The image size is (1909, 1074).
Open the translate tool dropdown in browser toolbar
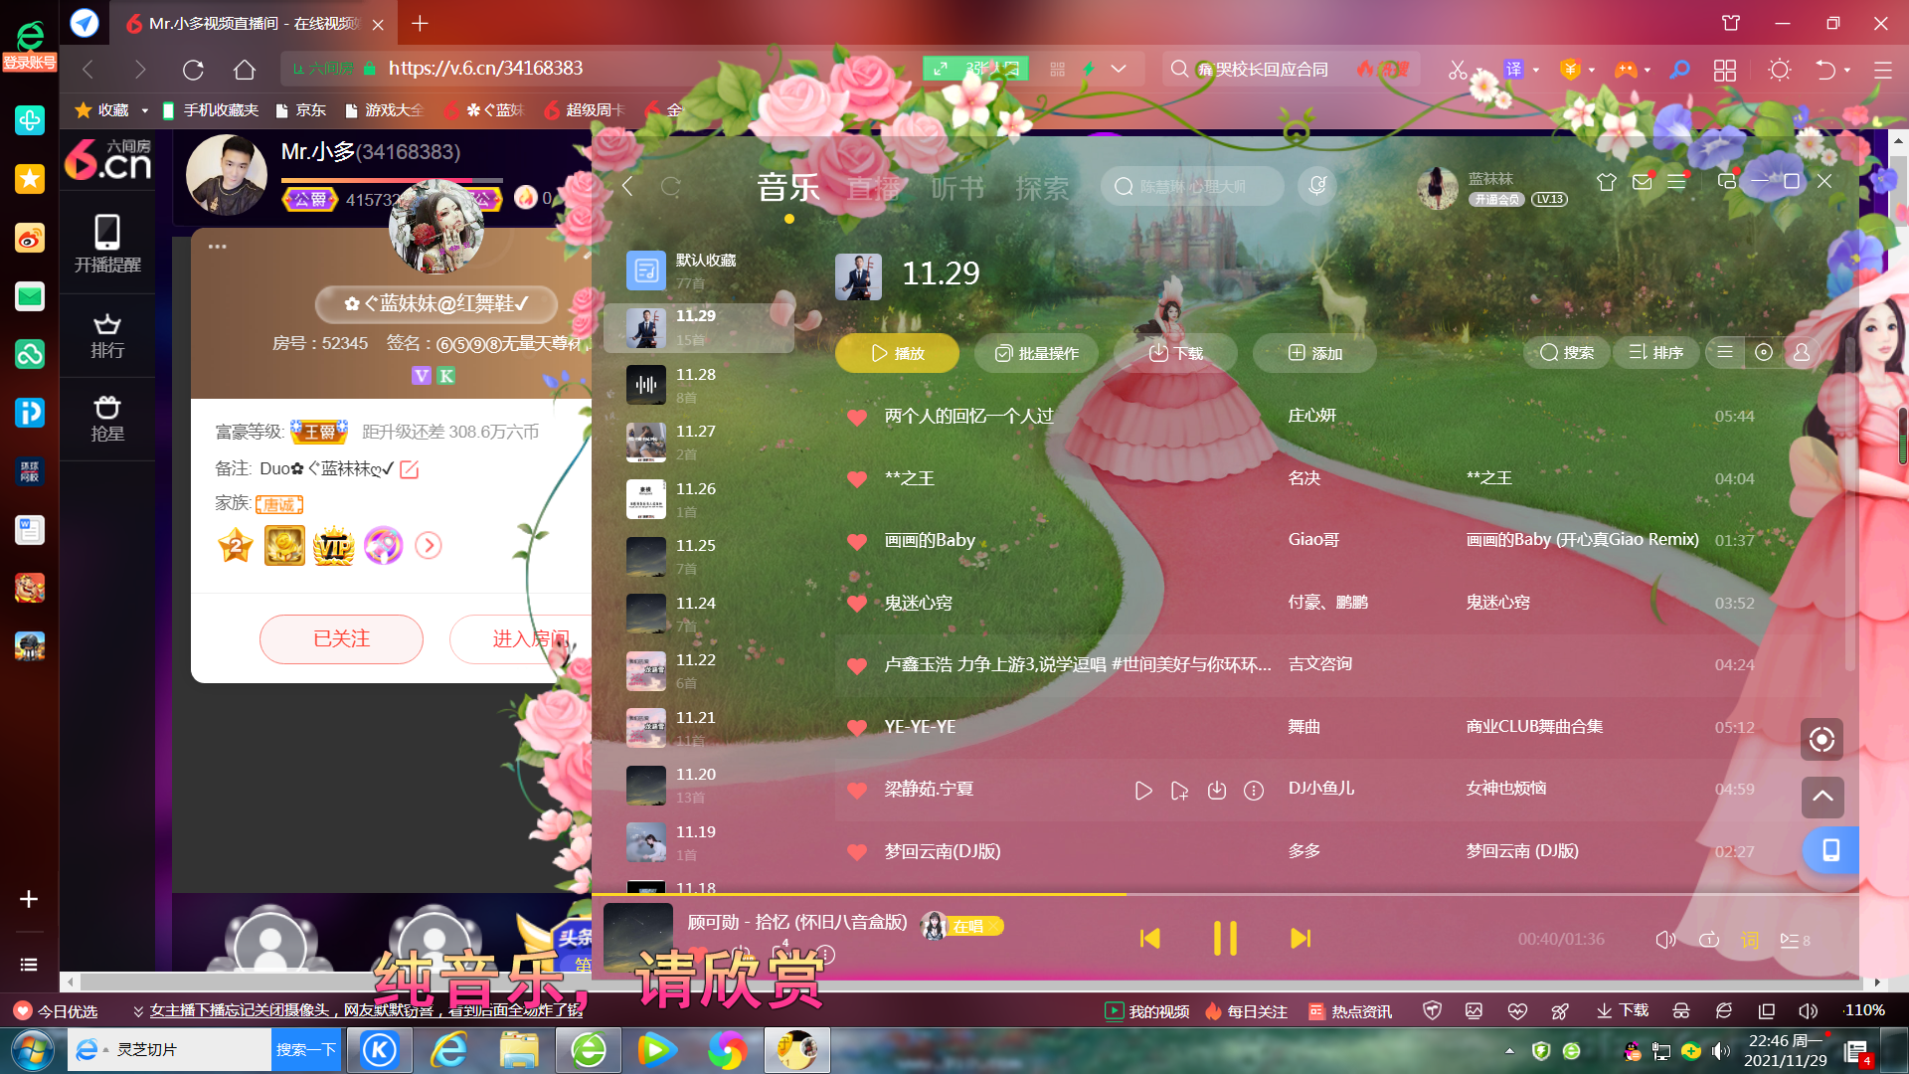point(1537,70)
